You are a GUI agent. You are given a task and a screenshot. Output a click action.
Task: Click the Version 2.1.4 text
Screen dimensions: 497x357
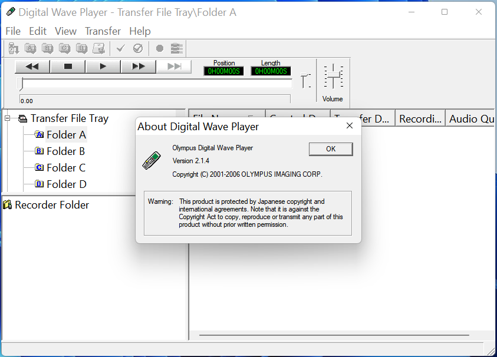[191, 161]
